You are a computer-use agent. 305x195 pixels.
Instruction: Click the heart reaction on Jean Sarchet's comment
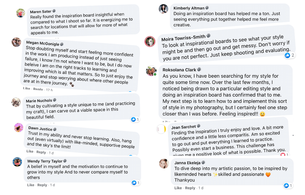283,155
